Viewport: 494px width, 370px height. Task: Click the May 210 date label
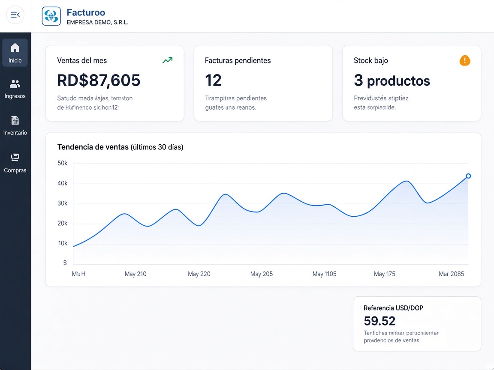pyautogui.click(x=136, y=274)
